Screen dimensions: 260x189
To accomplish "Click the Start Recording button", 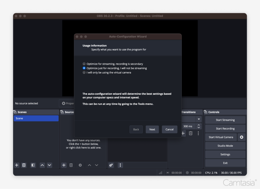I will [x=225, y=128].
